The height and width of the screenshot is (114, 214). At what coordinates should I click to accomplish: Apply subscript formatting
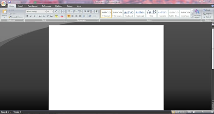click(44, 16)
